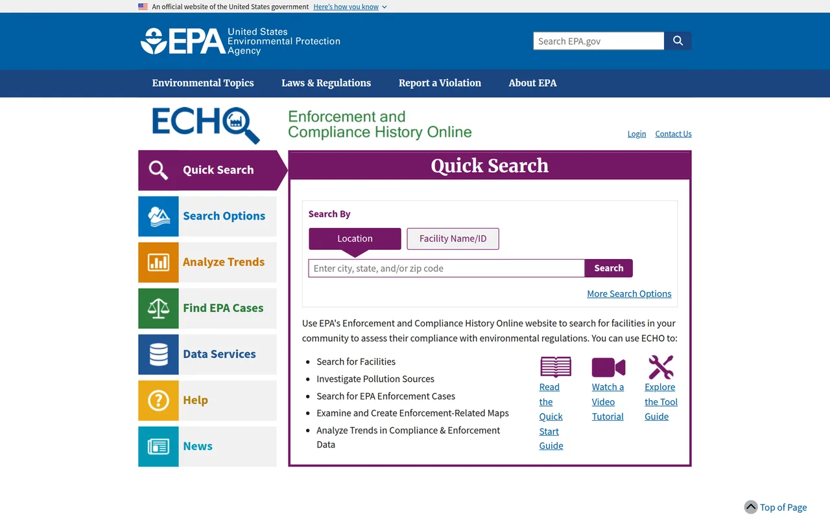
Task: Open the Environmental Topics menu
Action: click(x=203, y=83)
